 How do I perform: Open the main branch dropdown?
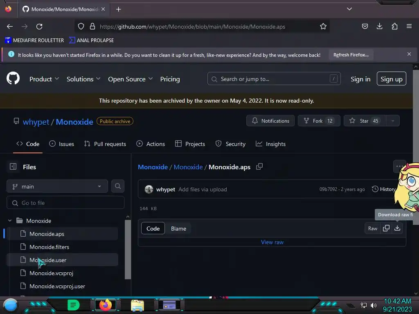tap(57, 186)
